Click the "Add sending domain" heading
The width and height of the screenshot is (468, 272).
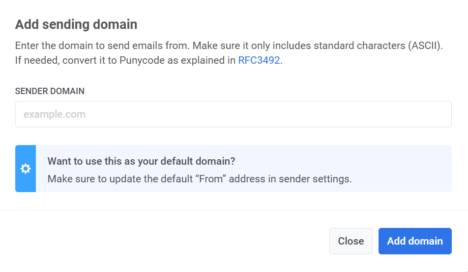coord(76,24)
